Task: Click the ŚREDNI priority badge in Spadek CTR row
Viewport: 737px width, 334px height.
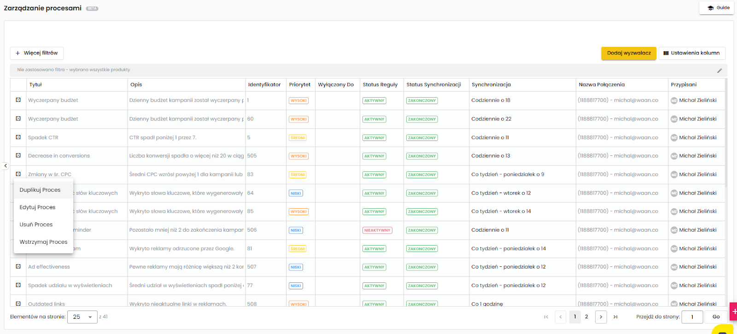Action: 298,138
